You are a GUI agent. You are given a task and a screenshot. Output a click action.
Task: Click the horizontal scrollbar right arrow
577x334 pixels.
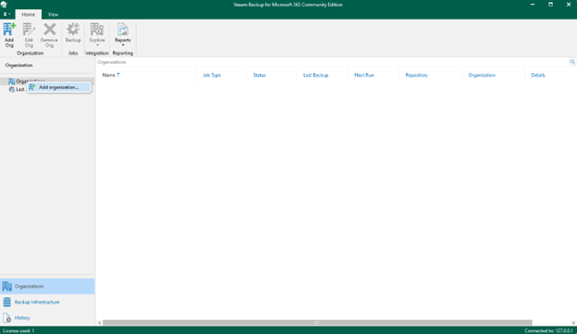click(573, 323)
